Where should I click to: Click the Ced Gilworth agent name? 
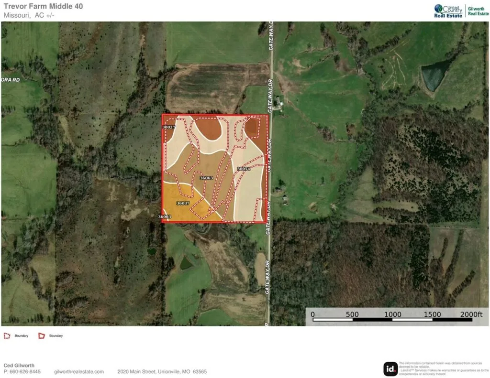(x=19, y=366)
